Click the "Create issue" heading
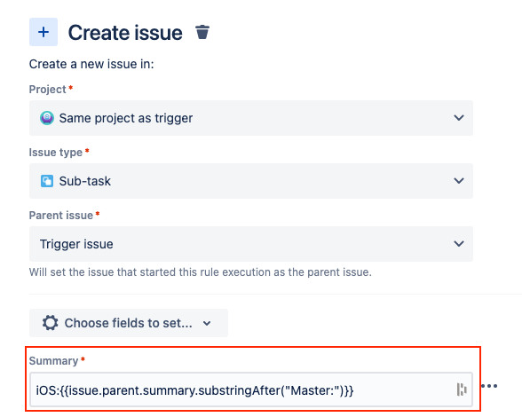 (125, 33)
